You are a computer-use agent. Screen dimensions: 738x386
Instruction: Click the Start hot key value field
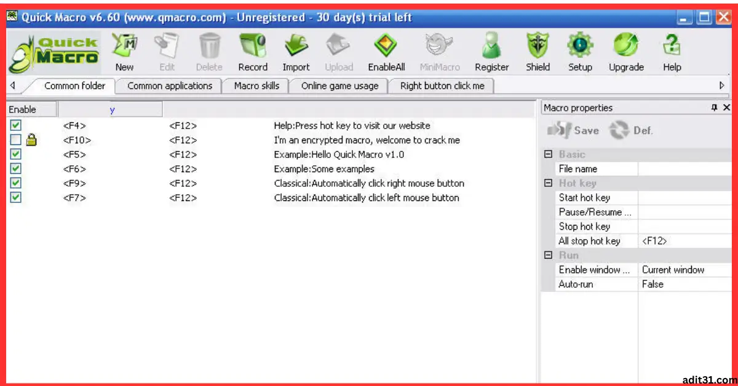(x=684, y=198)
